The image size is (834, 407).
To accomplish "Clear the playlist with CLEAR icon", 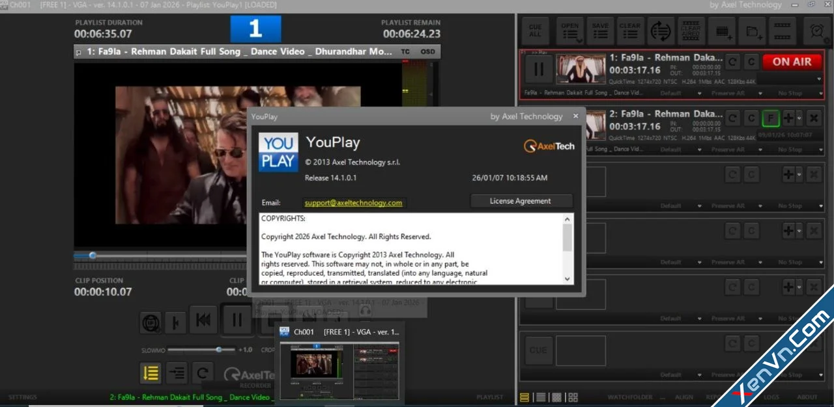I will pyautogui.click(x=630, y=31).
